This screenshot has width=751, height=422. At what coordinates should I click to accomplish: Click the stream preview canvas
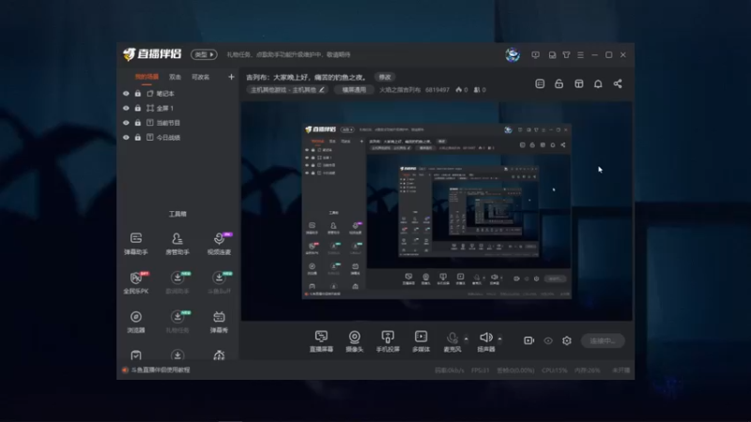437,211
